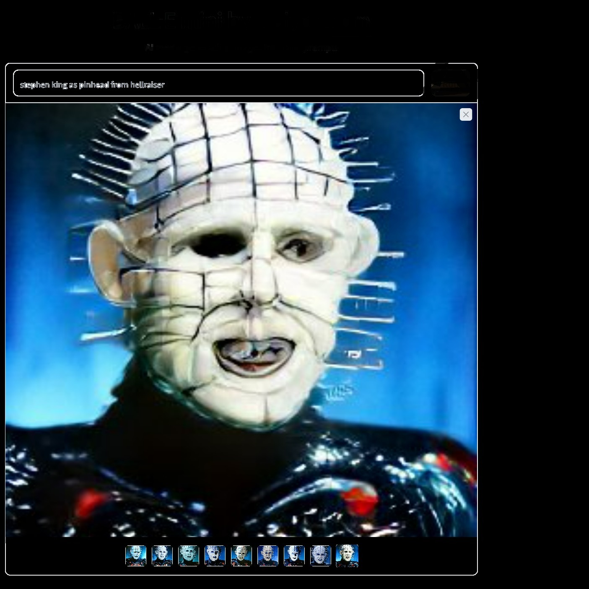Select the first thumbnail in the result strip
Screen dimensions: 589x589
136,555
